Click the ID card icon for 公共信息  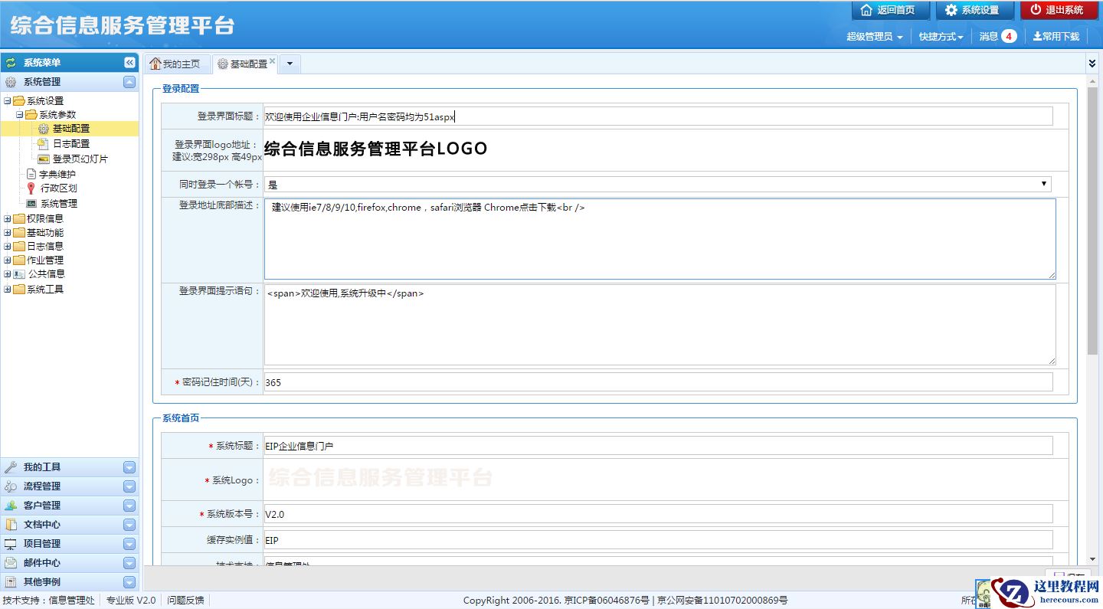(19, 273)
